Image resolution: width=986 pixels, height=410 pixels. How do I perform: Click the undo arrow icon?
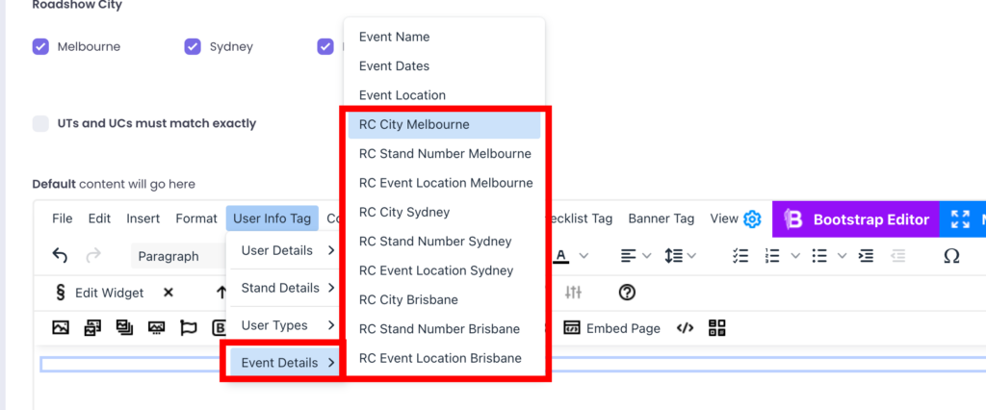[x=60, y=256]
